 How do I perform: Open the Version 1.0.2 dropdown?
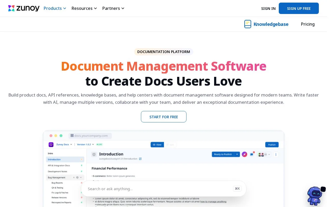[x=86, y=145]
